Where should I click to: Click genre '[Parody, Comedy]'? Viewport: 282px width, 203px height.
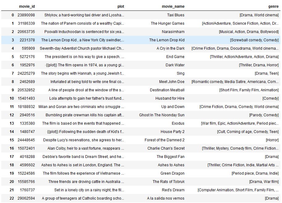264,115
